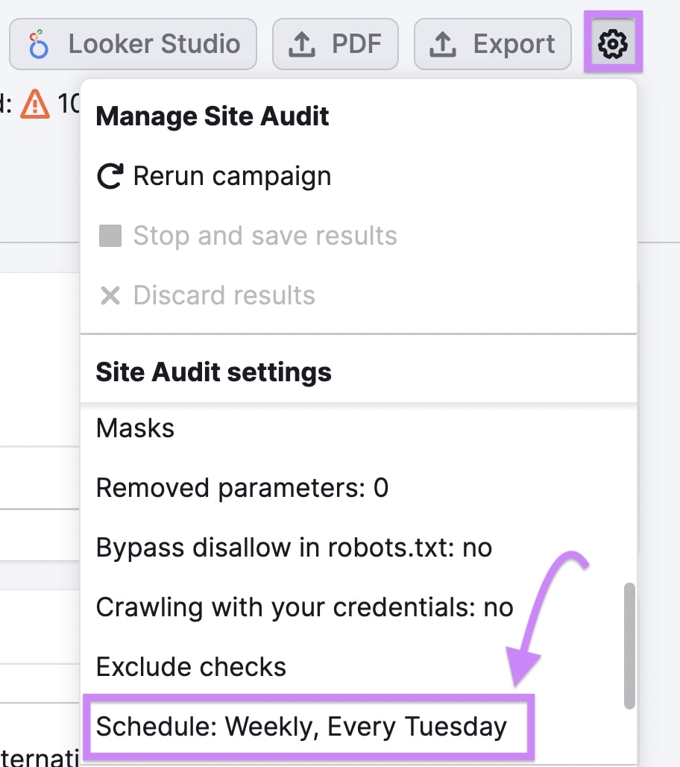
Task: Click the X icon beside 'Discard results'
Action: click(110, 295)
